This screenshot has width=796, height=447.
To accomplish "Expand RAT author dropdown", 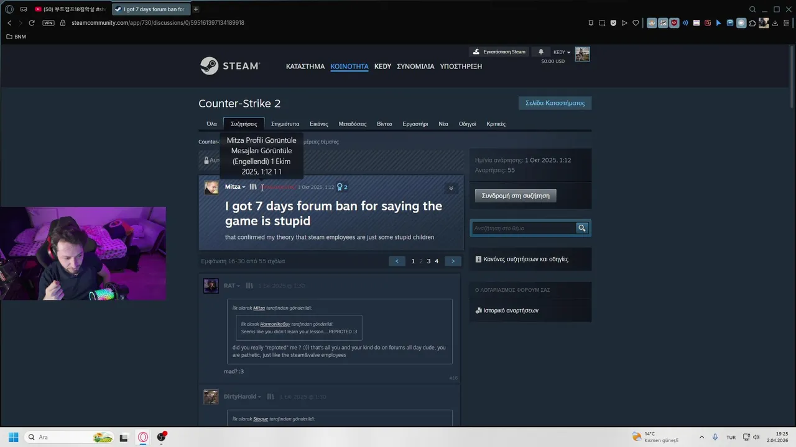I will click(232, 286).
